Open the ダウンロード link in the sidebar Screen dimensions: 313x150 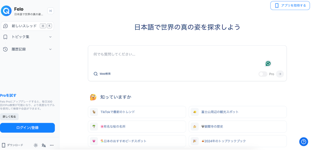click(13, 145)
